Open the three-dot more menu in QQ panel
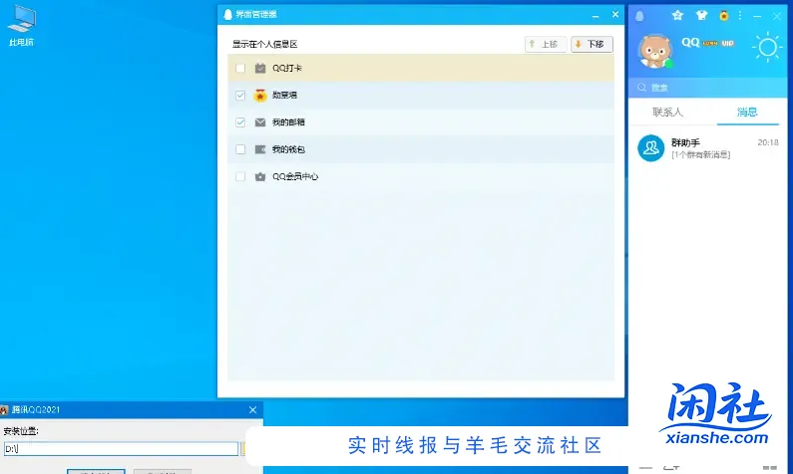Screen dimensions: 793x474 pos(740,15)
